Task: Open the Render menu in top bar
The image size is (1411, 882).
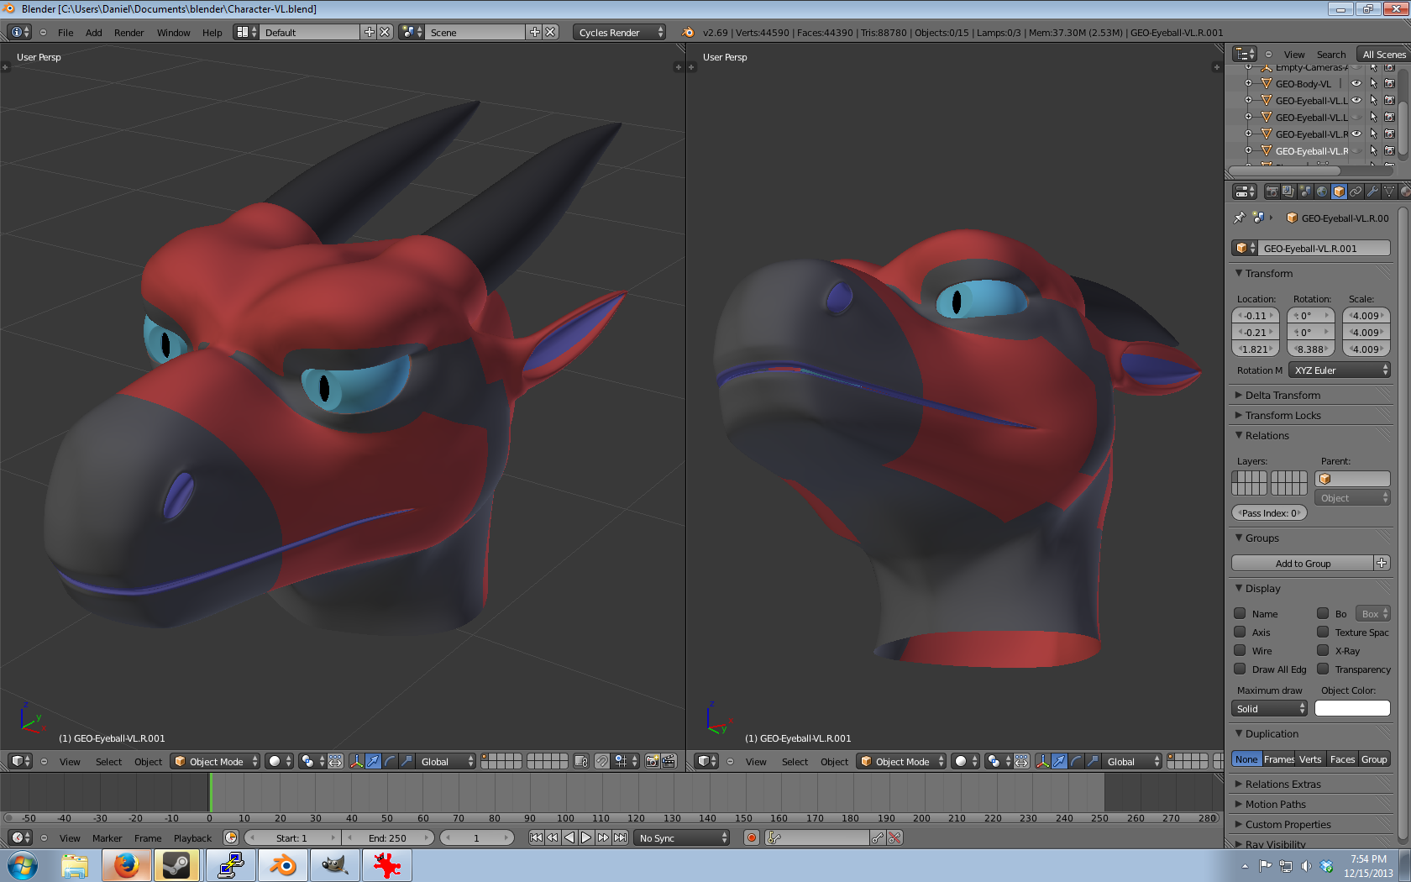Action: point(129,33)
